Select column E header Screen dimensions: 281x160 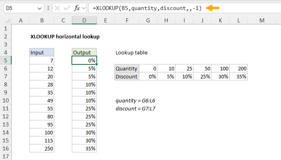[x=106, y=20]
